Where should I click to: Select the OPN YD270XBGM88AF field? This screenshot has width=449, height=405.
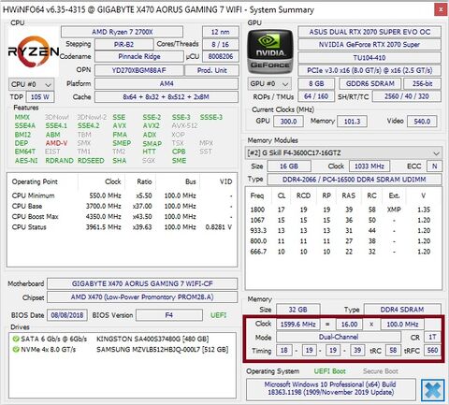click(139, 70)
